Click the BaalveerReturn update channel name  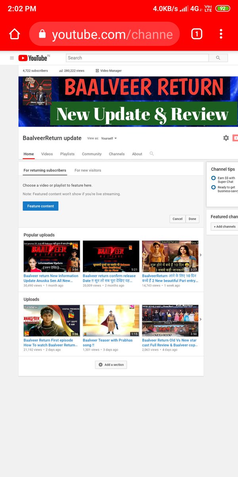(x=52, y=138)
